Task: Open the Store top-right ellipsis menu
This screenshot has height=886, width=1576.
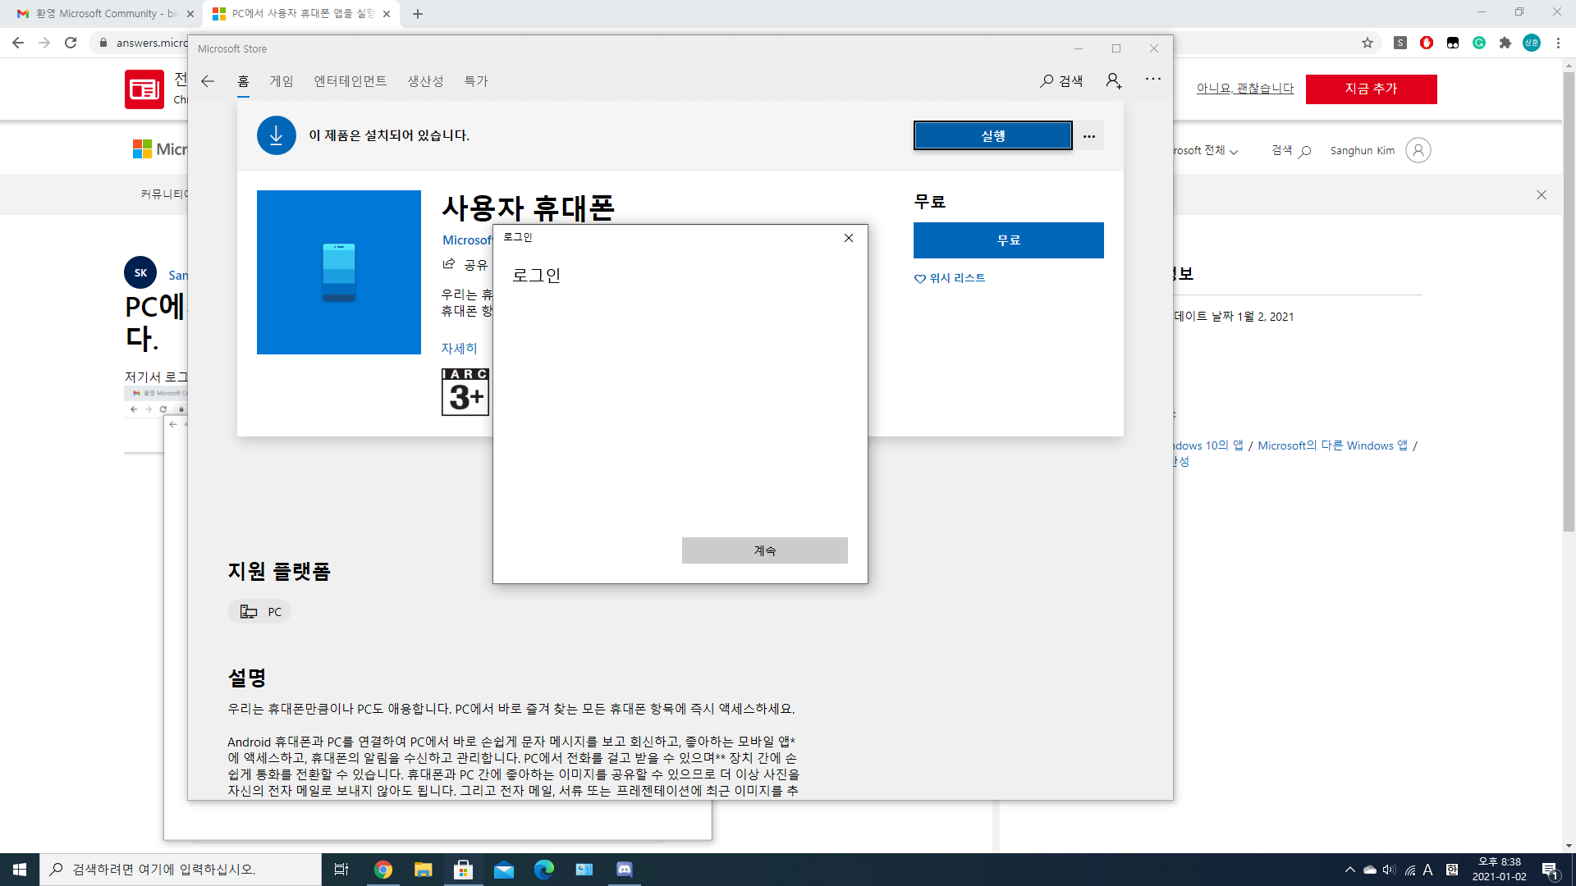Action: tap(1152, 80)
